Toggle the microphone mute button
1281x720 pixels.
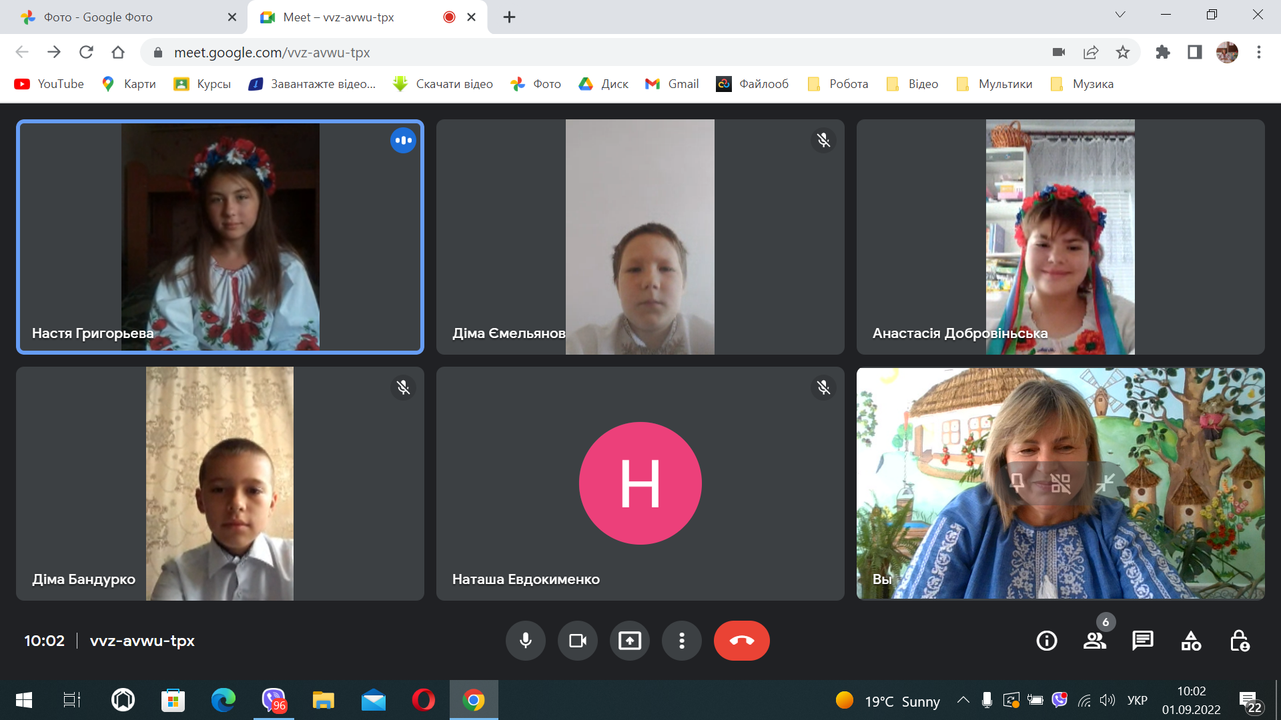[526, 641]
